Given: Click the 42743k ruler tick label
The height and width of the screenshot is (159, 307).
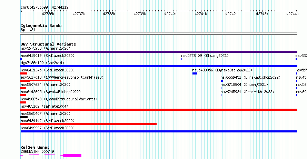Looking at the screenshot, I should pyautogui.click(x=262, y=14).
